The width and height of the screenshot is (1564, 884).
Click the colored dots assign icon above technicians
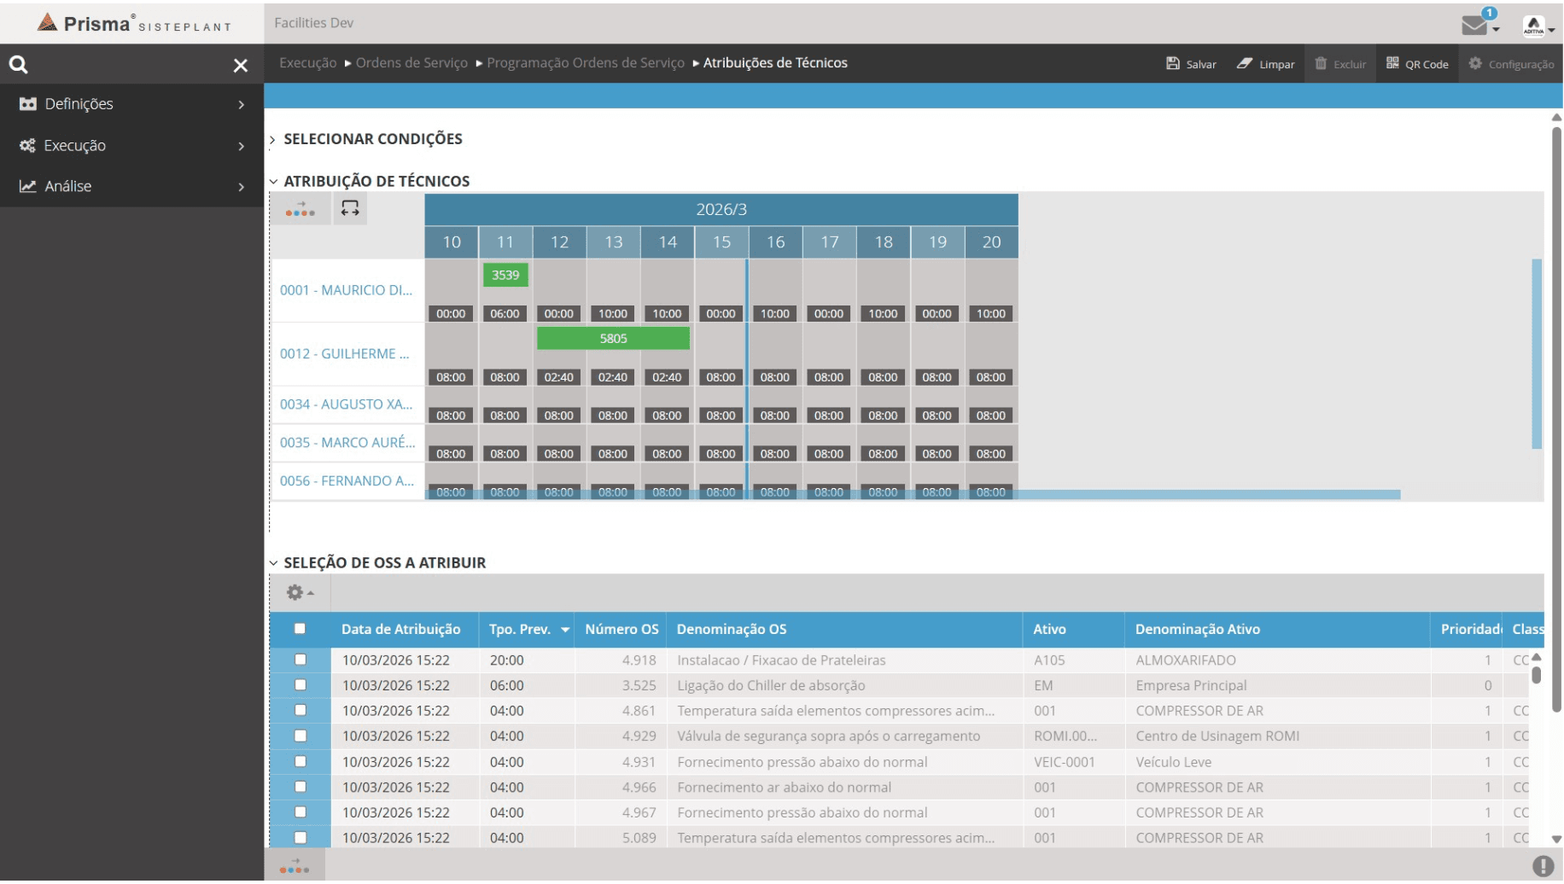[300, 209]
